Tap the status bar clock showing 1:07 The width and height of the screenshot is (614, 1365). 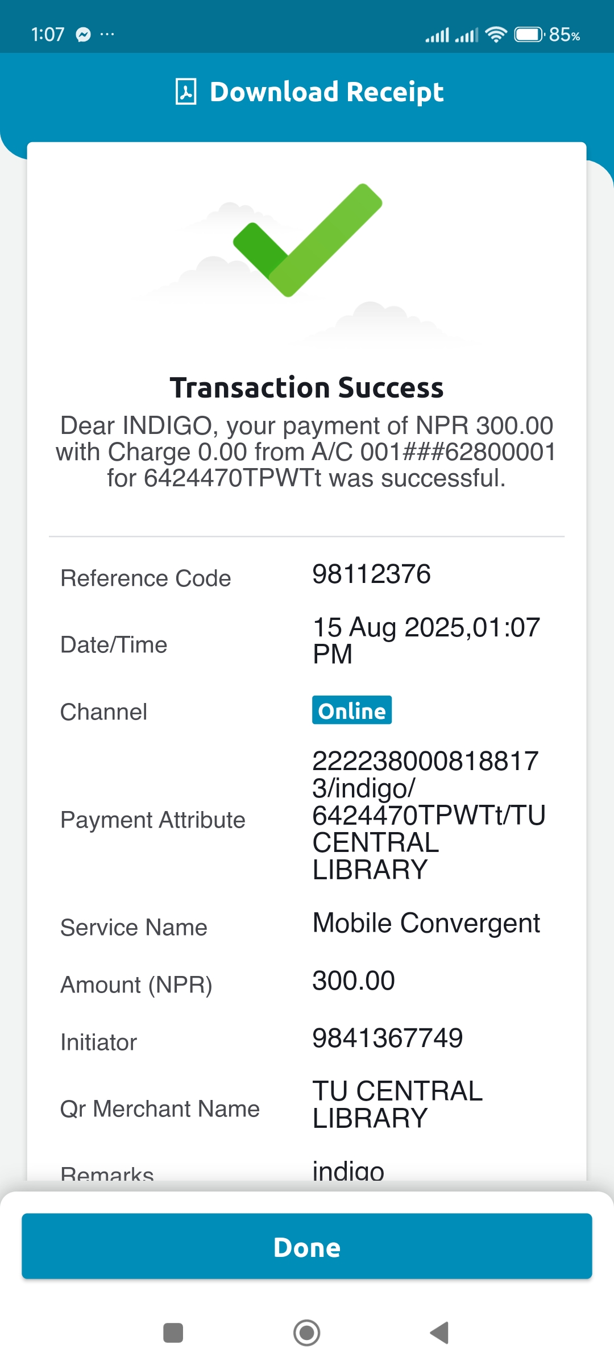pos(48,35)
